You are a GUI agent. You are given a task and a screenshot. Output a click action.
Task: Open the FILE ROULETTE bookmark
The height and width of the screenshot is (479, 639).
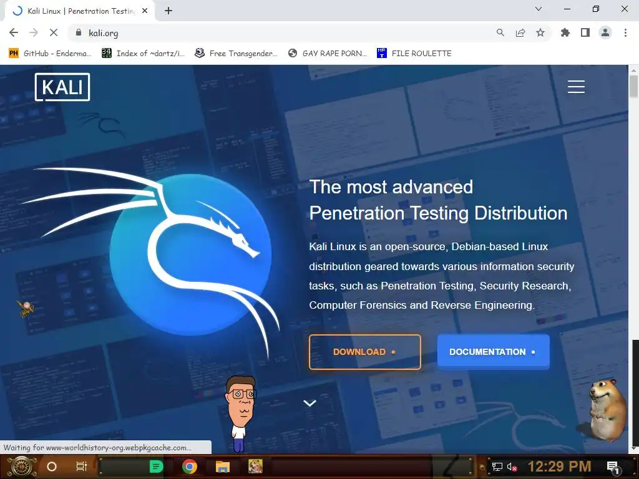pyautogui.click(x=414, y=54)
